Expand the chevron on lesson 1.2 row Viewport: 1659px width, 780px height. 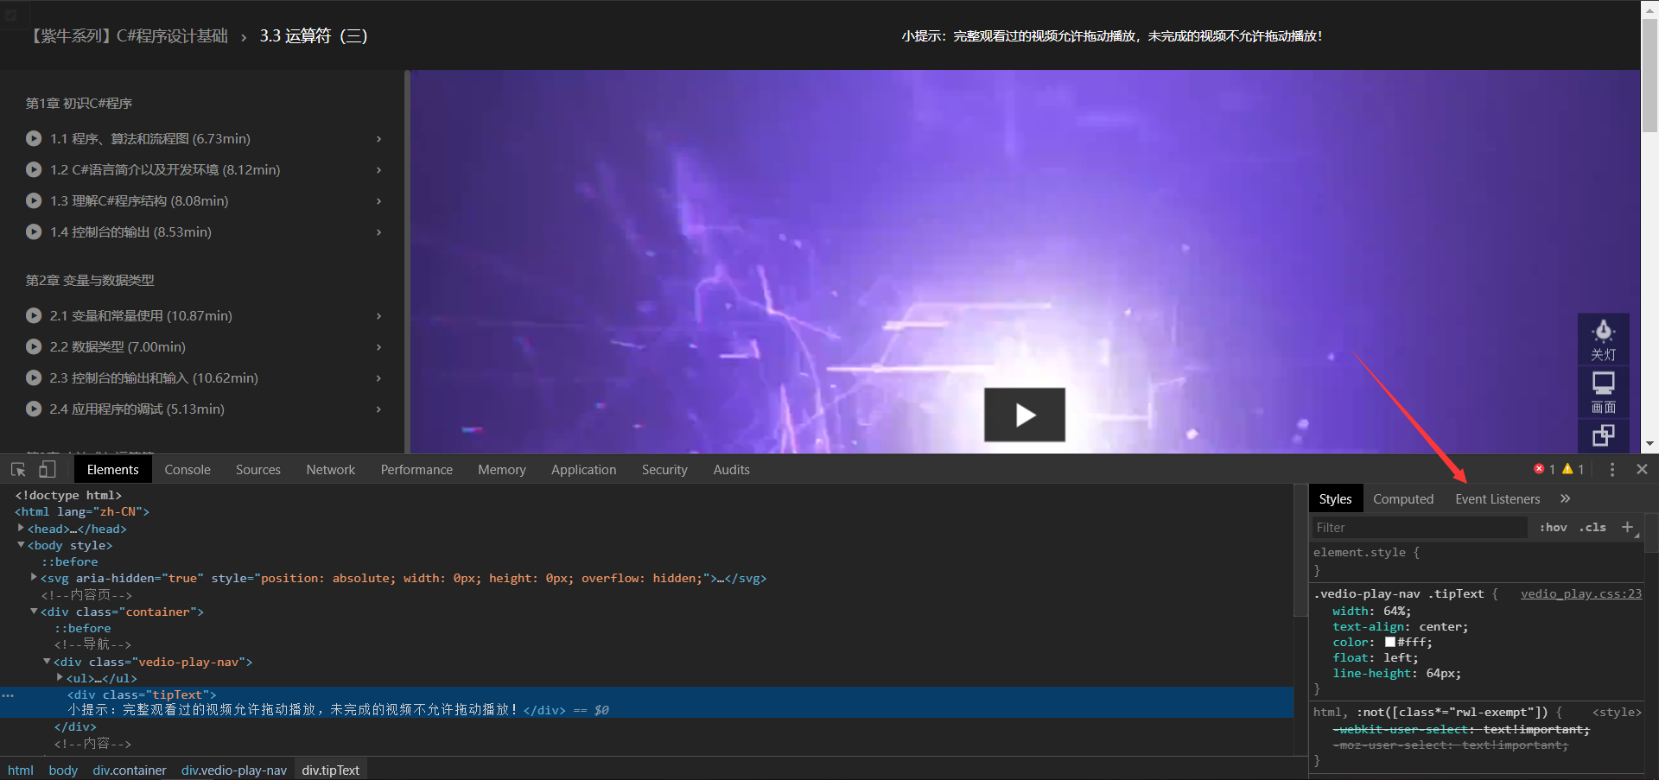(378, 169)
